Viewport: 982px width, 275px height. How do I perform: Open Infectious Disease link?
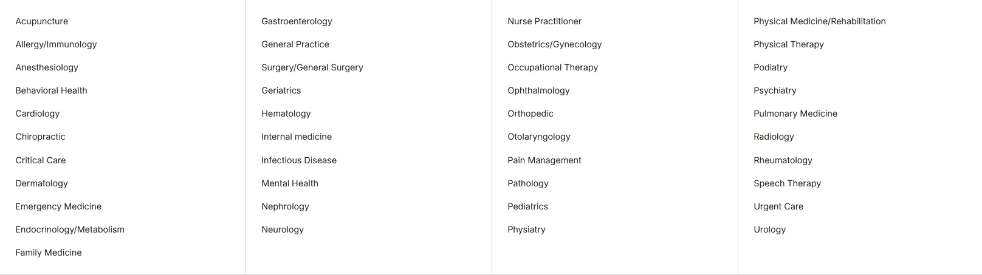click(x=299, y=160)
